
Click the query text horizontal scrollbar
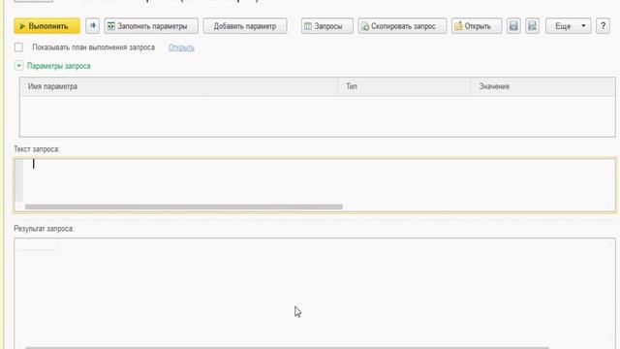pyautogui.click(x=183, y=206)
